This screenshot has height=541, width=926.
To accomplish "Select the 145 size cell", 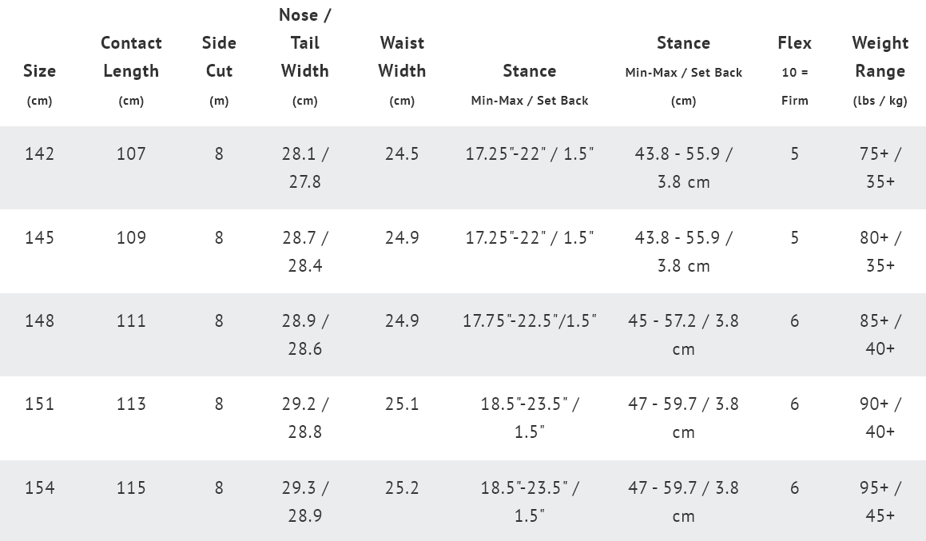I will pos(39,237).
